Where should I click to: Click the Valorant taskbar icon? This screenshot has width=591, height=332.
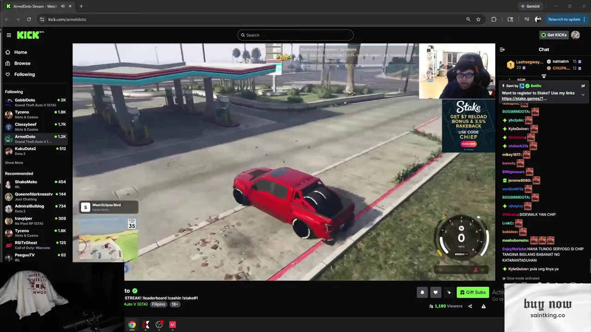173,325
